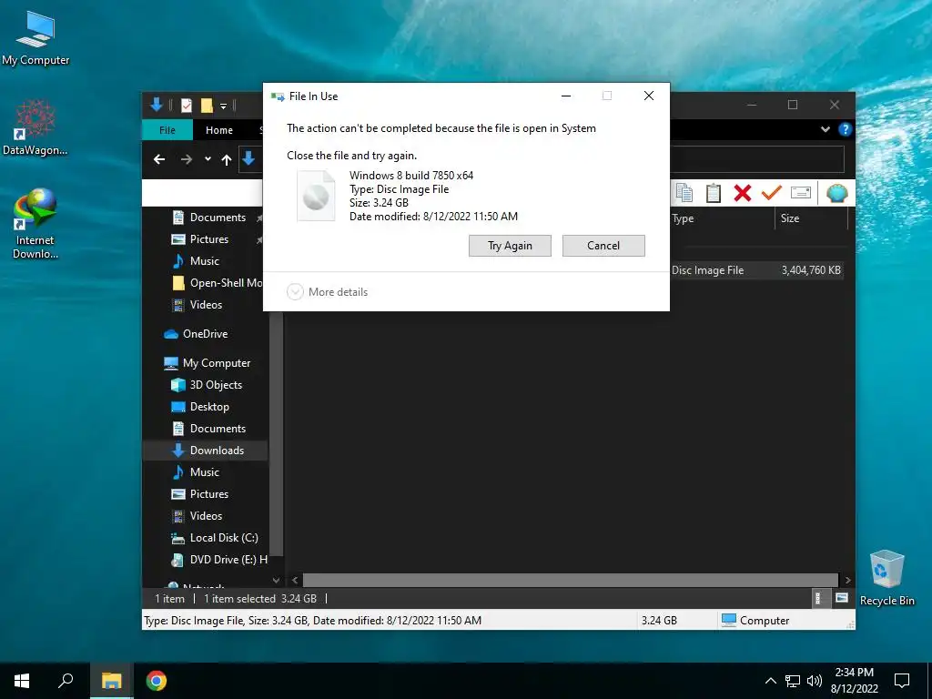Screen dimensions: 932x699
Task: Click File Explorer on the taskbar
Action: [111, 681]
